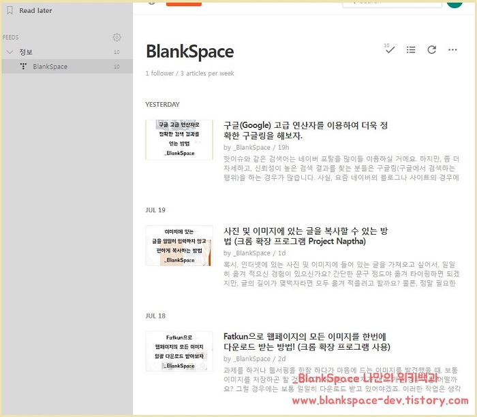Open Fatkun 이미지 다운로드 article title

[x=307, y=341]
